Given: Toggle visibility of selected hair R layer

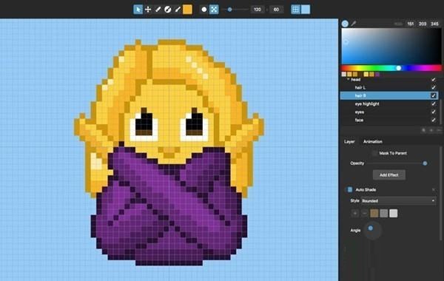Looking at the screenshot, I should click(x=434, y=95).
